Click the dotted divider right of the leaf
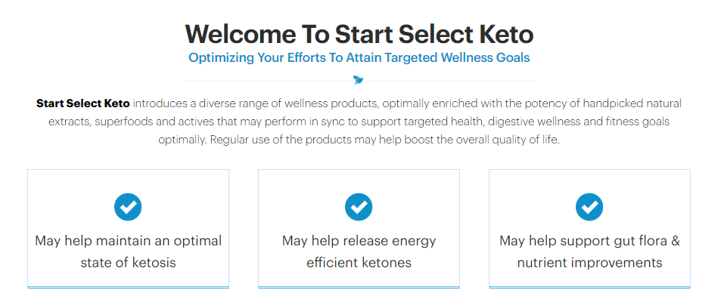721x308 pixels. click(450, 81)
